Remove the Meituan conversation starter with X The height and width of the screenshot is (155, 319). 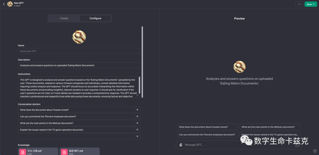pos(137,123)
